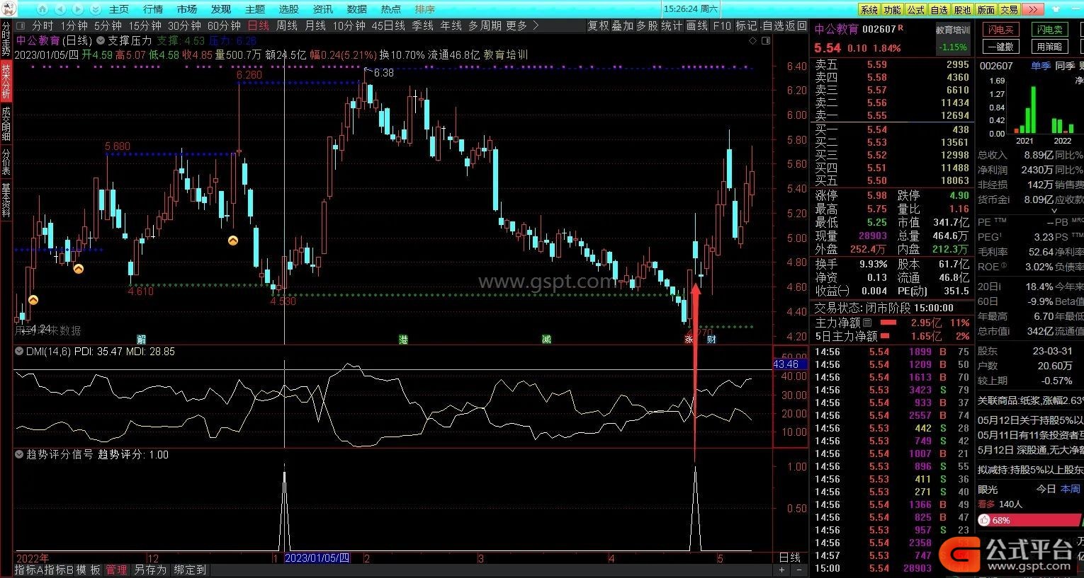Open the 行情 menu
Image resolution: width=1084 pixels, height=578 pixels.
[x=153, y=9]
